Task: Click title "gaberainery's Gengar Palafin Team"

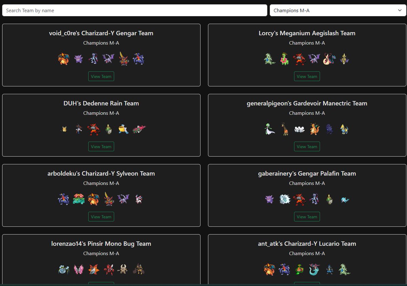Action: (x=307, y=174)
